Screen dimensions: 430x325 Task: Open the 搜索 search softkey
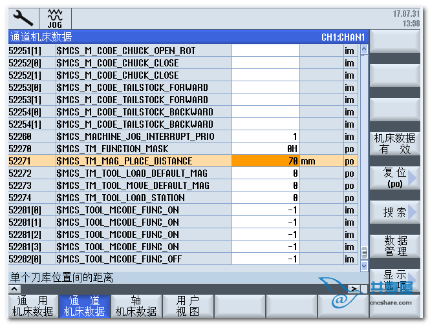pyautogui.click(x=395, y=212)
